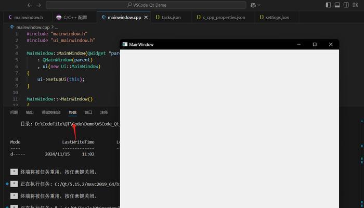This screenshot has width=364, height=208.
Task: Open the Copilot chat icon
Action: [253, 5]
